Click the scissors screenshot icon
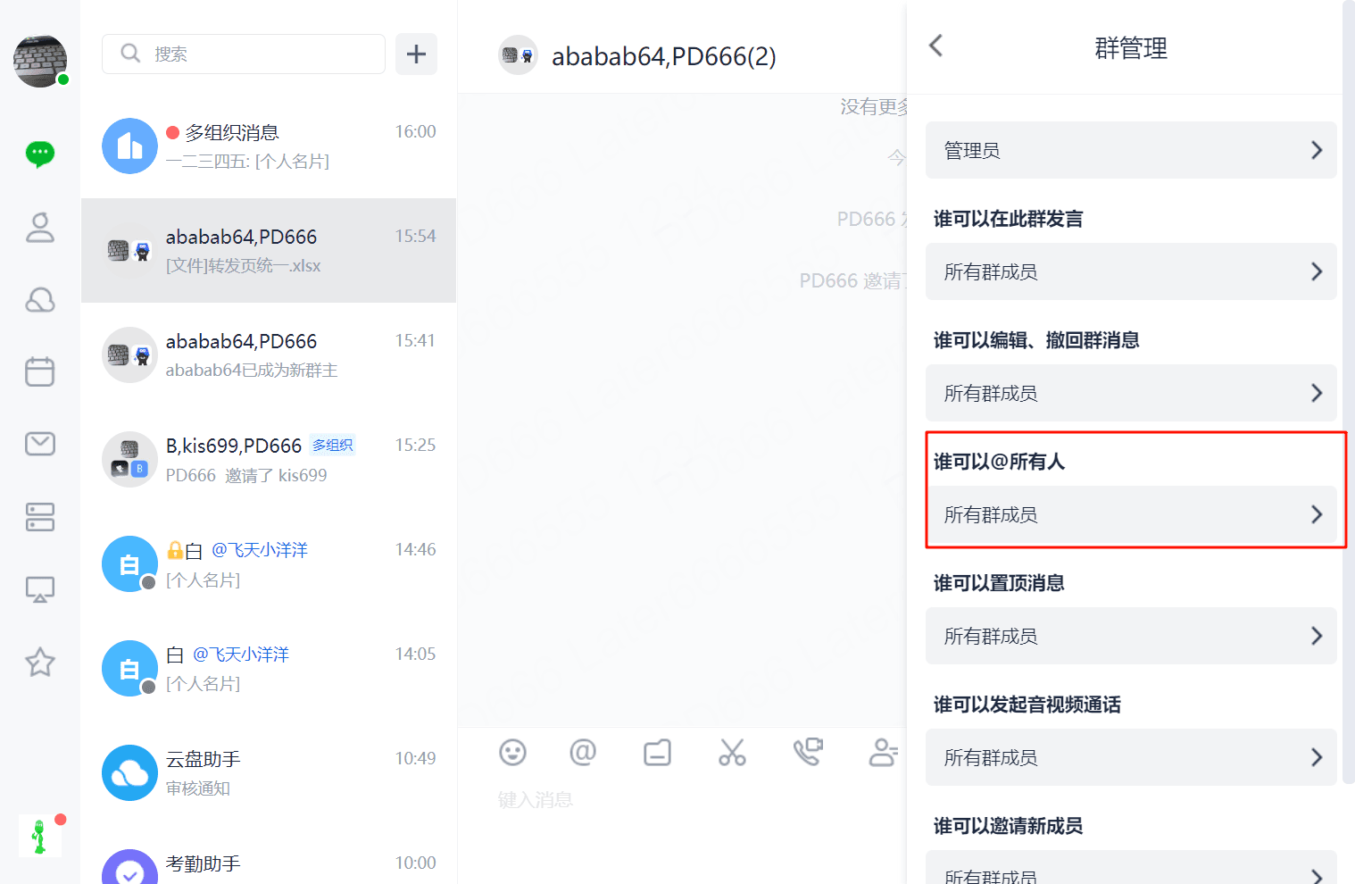 click(x=732, y=753)
